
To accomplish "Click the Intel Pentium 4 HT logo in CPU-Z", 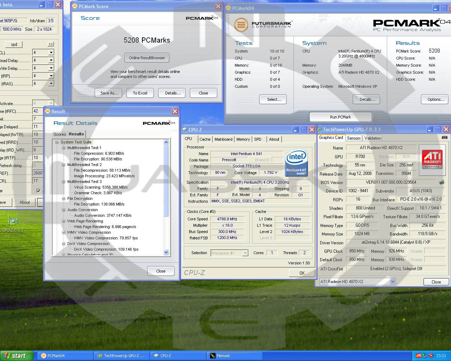I will pyautogui.click(x=296, y=163).
